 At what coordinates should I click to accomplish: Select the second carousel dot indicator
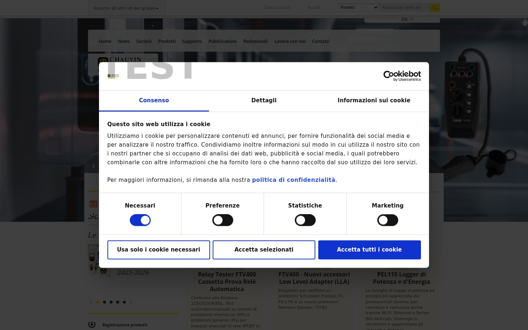pyautogui.click(x=104, y=302)
